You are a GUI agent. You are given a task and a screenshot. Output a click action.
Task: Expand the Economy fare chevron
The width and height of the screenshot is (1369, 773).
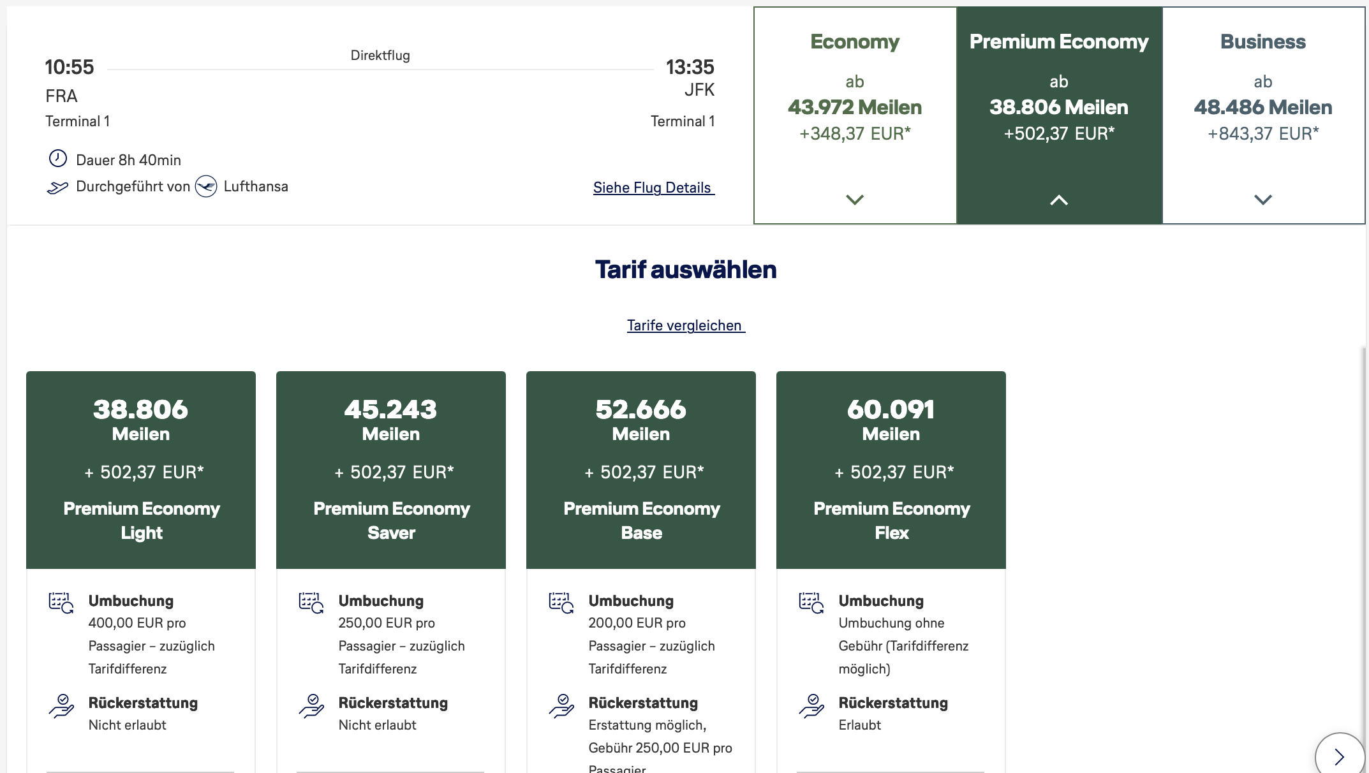coord(855,200)
